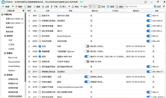Screen dimensions: 166x98
Task: Click the category sidebar vertical scrollbar
Action: [25, 47]
